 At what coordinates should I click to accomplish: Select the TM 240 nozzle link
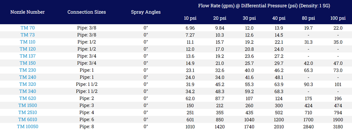pyautogui.click(x=28, y=77)
